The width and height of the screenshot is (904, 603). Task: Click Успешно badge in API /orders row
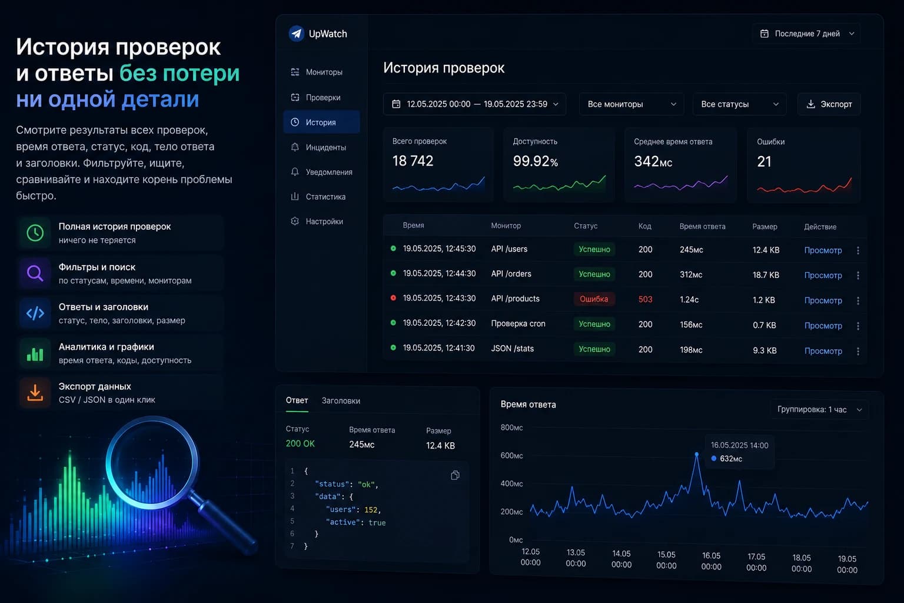pos(594,274)
